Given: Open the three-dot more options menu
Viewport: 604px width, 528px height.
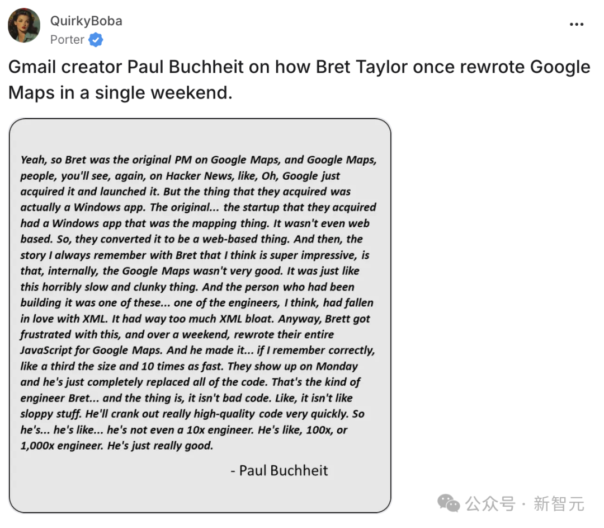Looking at the screenshot, I should click(576, 24).
